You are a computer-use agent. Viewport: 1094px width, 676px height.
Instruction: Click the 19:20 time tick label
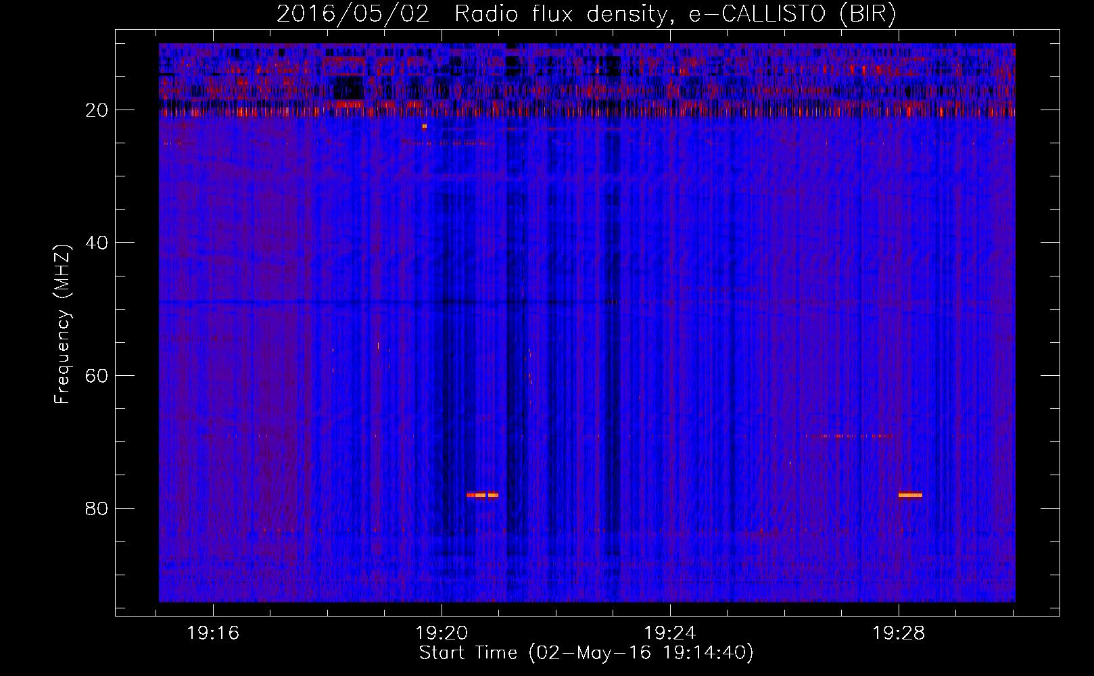tap(442, 633)
